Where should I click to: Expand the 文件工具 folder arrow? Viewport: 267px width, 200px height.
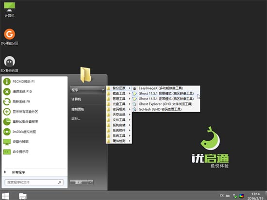(x=130, y=120)
